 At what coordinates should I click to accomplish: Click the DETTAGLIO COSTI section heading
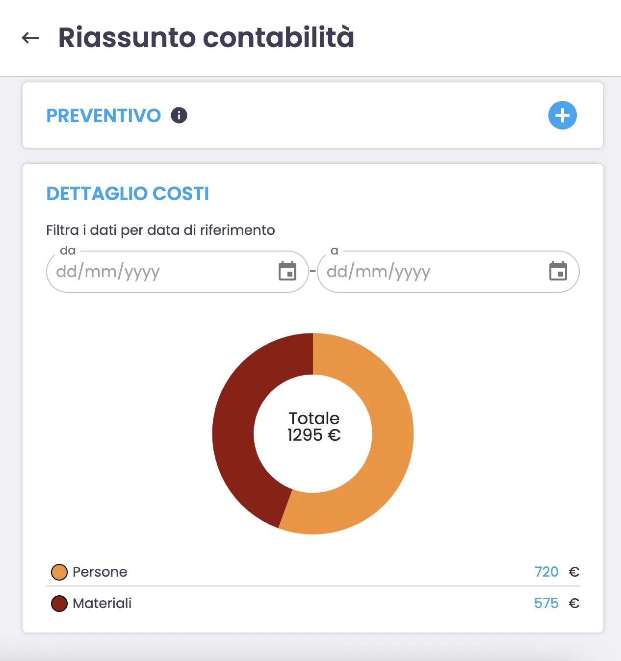coord(128,194)
